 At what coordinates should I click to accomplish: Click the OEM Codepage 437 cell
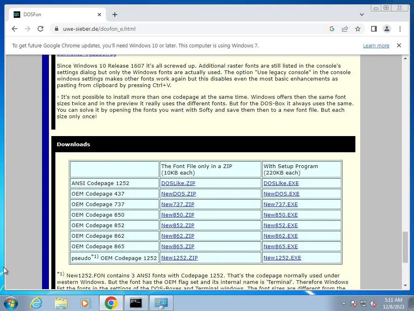coord(114,194)
